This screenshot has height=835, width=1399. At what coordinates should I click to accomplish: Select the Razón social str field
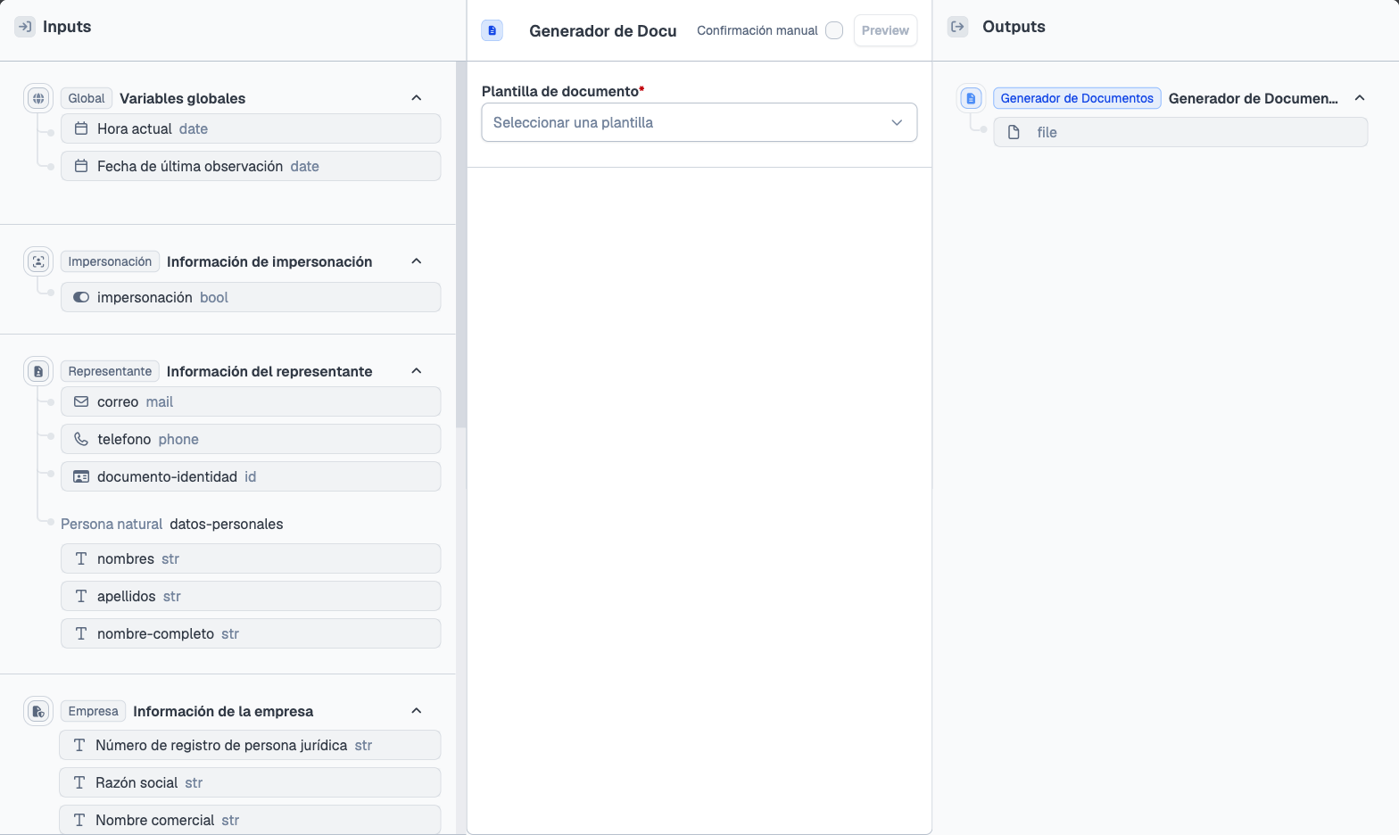(x=250, y=782)
